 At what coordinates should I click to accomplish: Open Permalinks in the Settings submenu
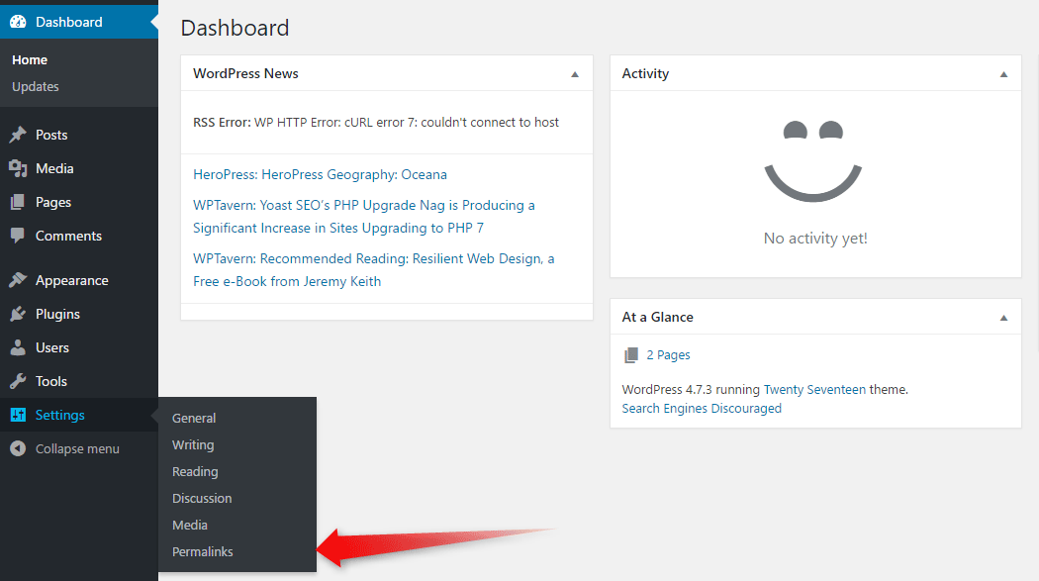203,551
